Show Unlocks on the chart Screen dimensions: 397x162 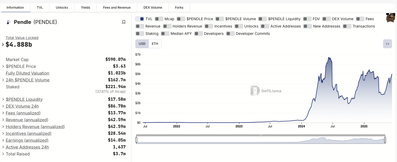239,26
